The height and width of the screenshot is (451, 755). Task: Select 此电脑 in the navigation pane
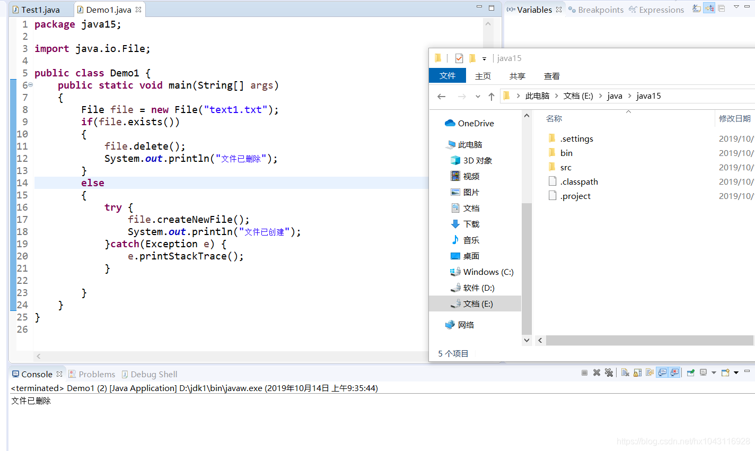coord(464,144)
